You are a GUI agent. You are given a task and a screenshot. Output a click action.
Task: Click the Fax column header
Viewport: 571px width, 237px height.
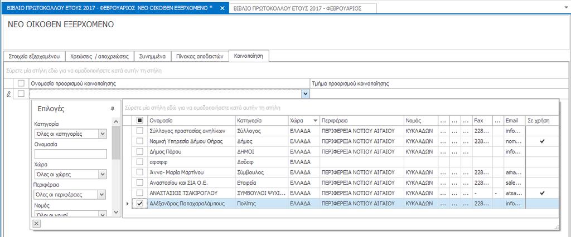click(482, 120)
